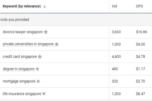Open the private universities in singapore link

click(x=28, y=44)
